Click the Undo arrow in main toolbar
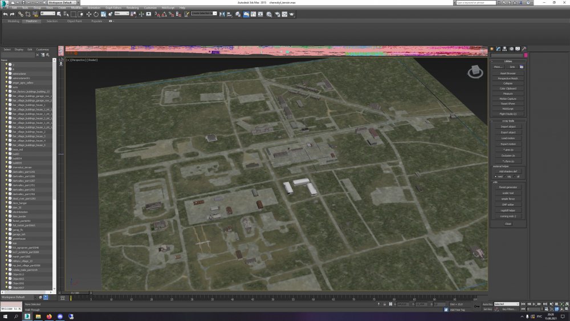 click(5, 14)
